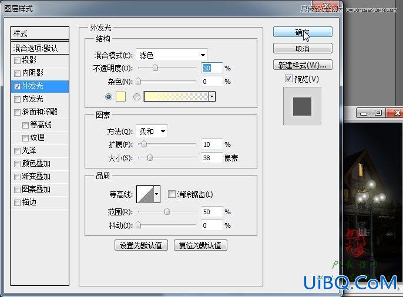The image size is (403, 297).
Task: Click the 不透明度 opacity value field
Action: [x=211, y=67]
